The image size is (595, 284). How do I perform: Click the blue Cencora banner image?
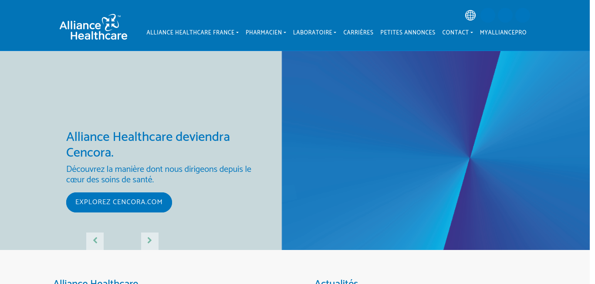tap(436, 151)
